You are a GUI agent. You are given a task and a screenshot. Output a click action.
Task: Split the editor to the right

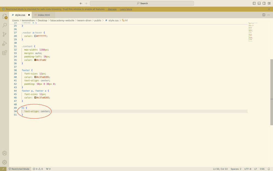point(264,15)
